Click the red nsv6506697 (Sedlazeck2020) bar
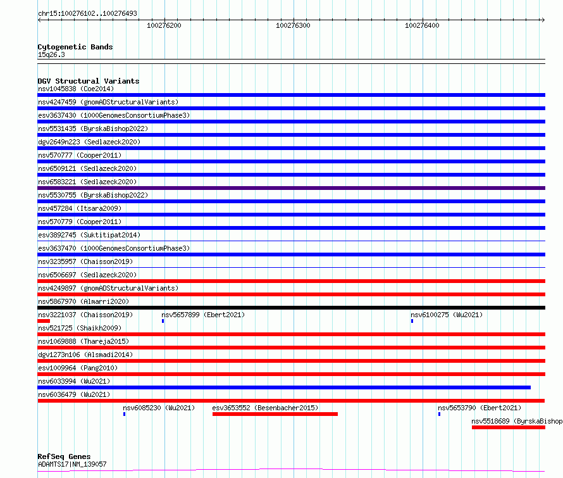 [291, 281]
